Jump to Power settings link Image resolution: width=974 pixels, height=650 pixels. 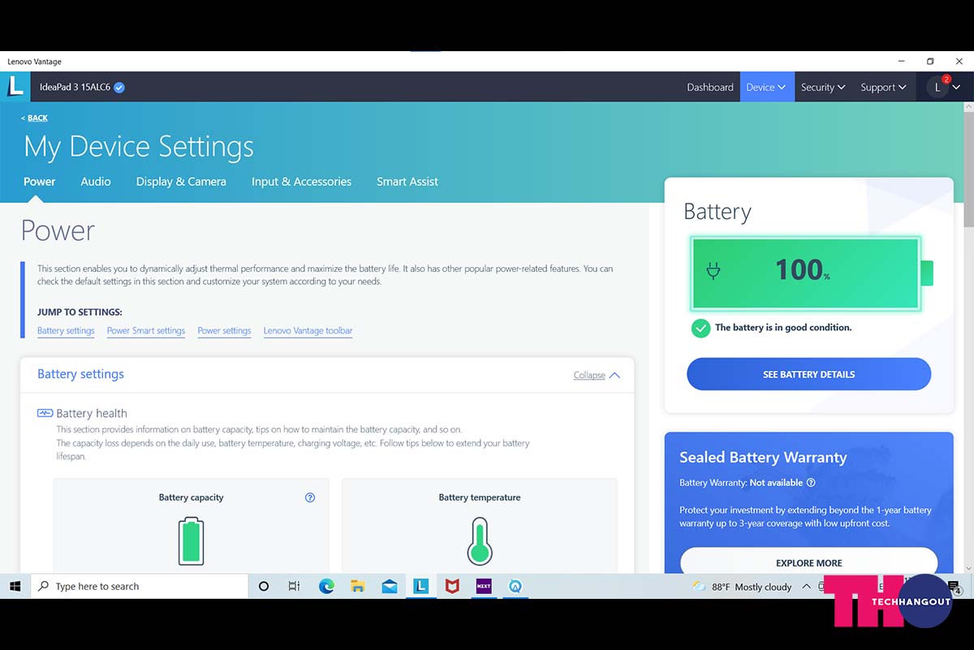coord(224,331)
